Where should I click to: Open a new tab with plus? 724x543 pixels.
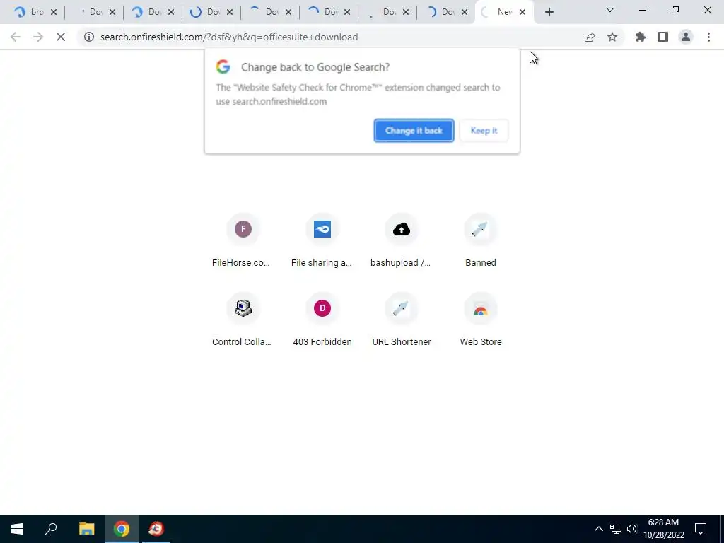click(x=549, y=12)
